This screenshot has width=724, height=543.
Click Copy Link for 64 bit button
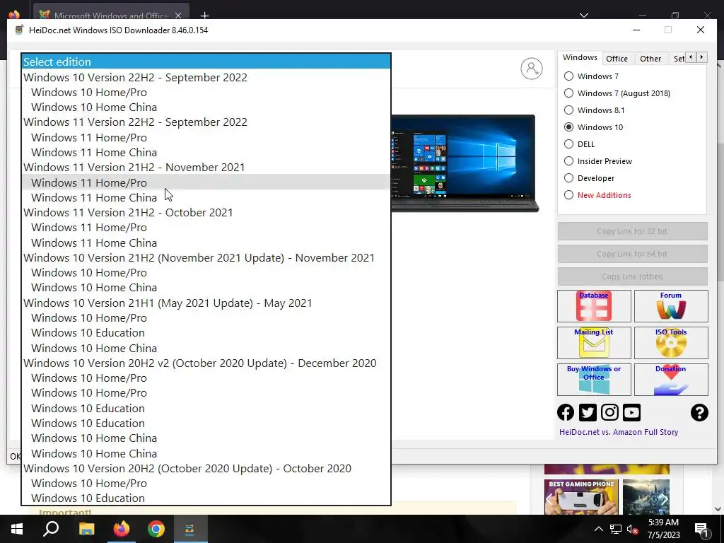[632, 254]
